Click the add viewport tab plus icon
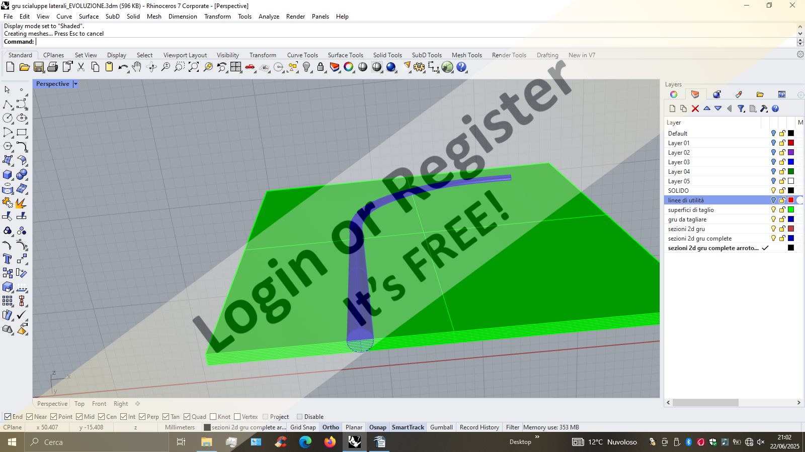This screenshot has height=452, width=805. coord(137,404)
